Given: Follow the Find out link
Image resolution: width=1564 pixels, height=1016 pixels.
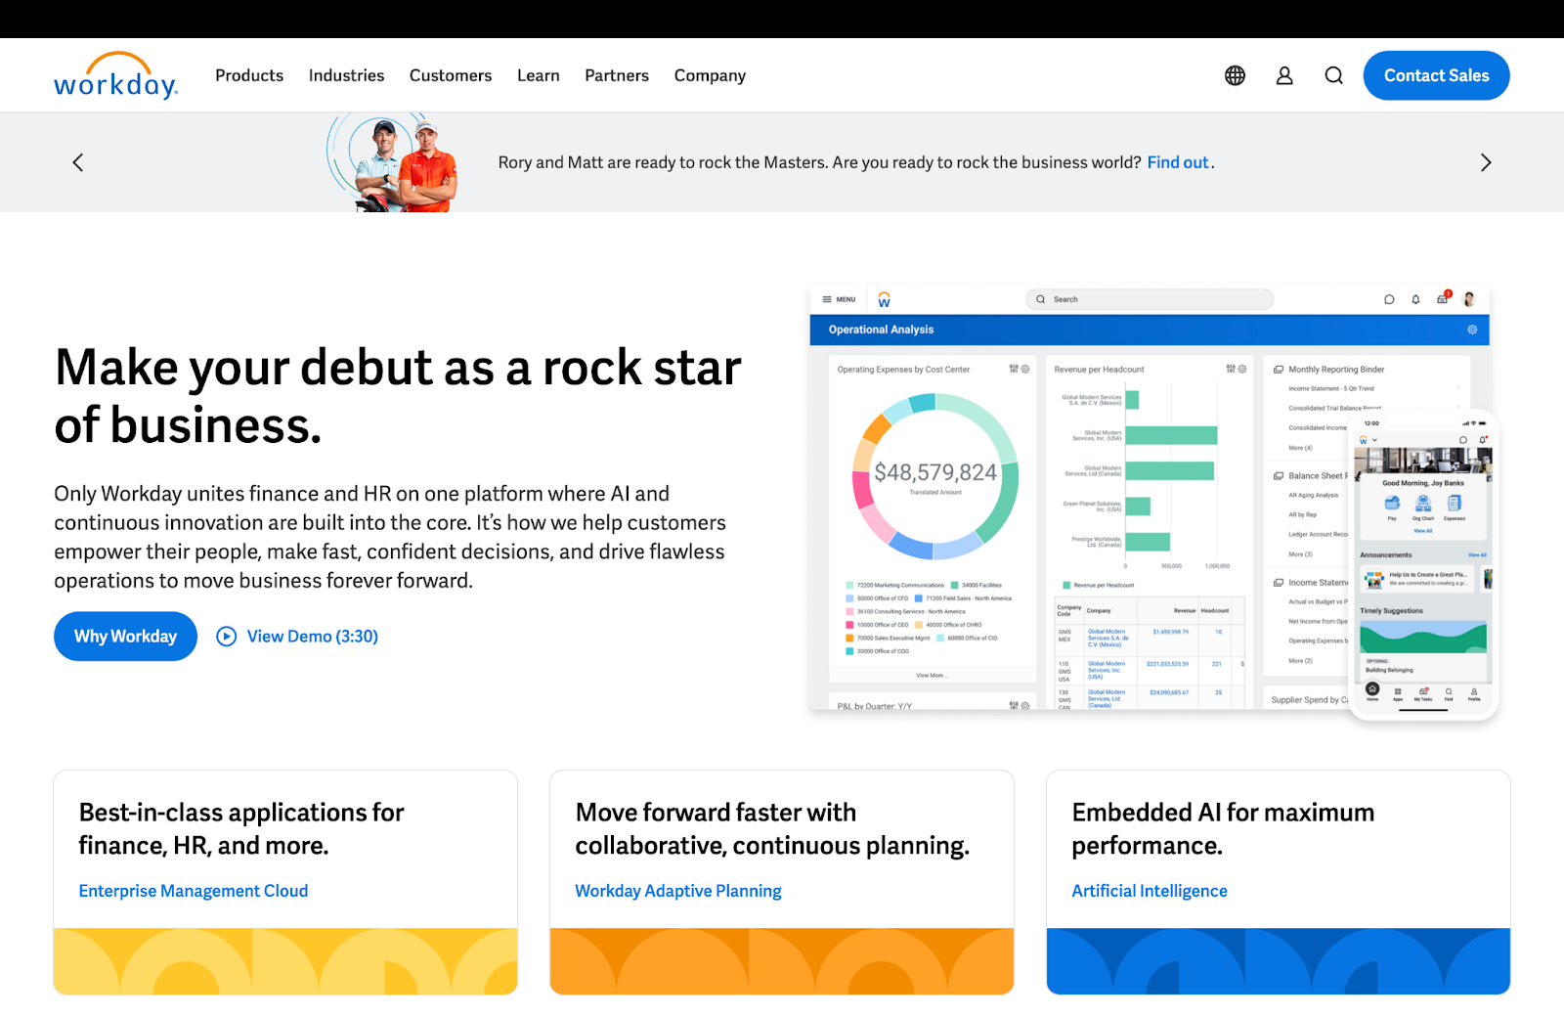Looking at the screenshot, I should [x=1178, y=162].
